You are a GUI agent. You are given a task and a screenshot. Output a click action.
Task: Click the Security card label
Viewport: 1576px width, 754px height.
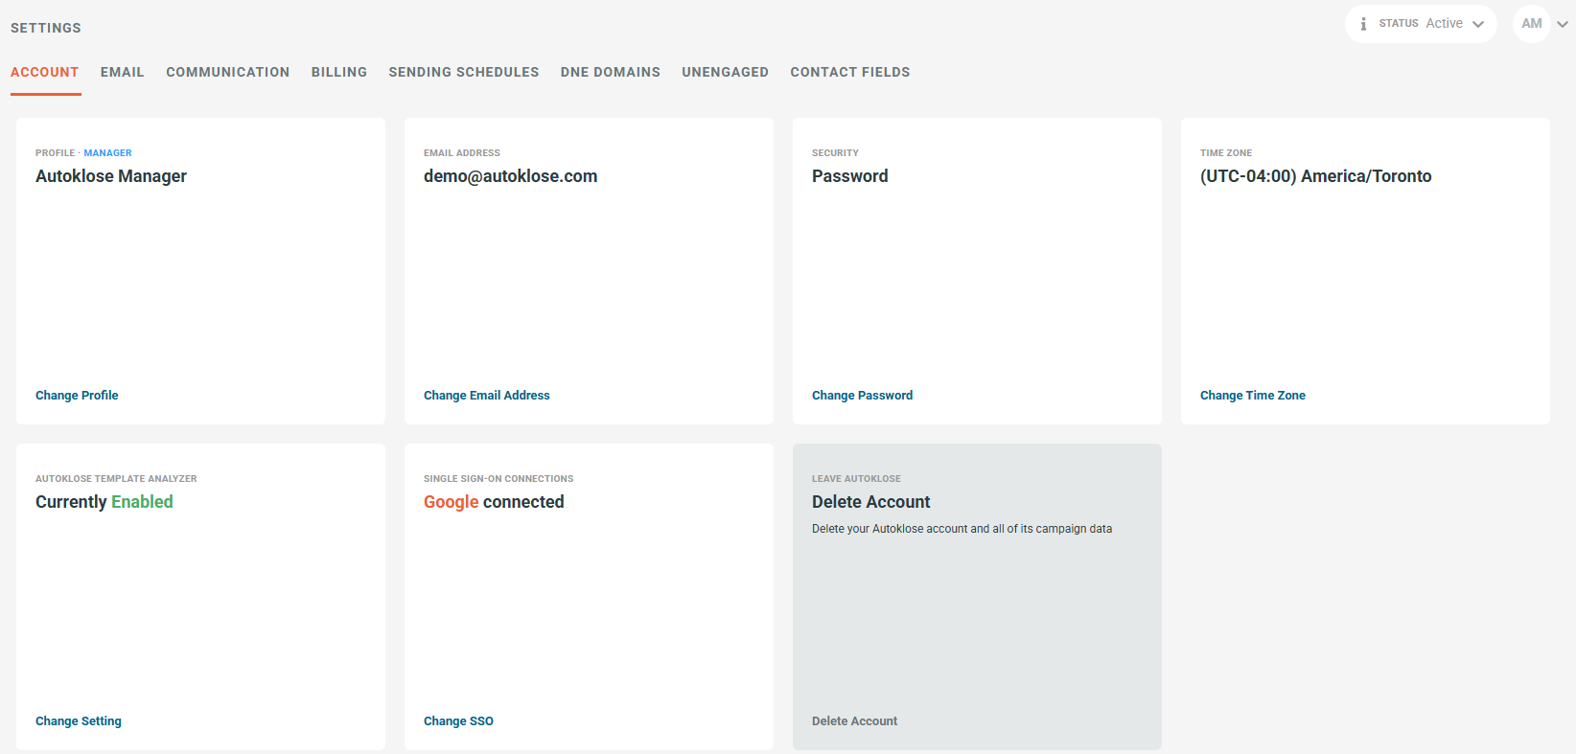click(835, 153)
